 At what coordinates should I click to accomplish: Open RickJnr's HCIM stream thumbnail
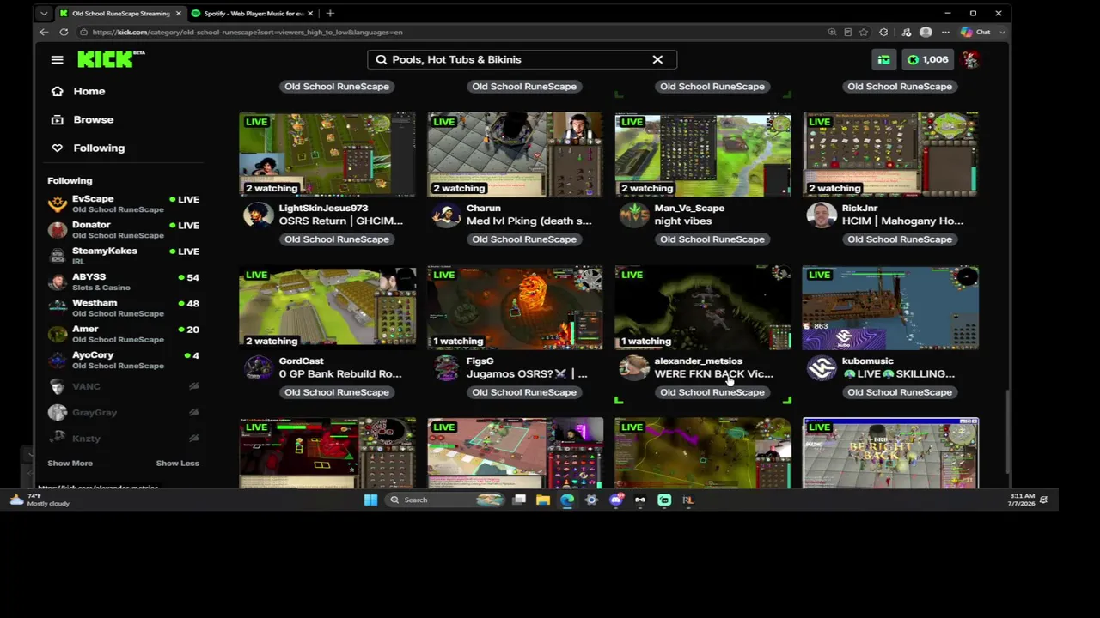pos(890,154)
